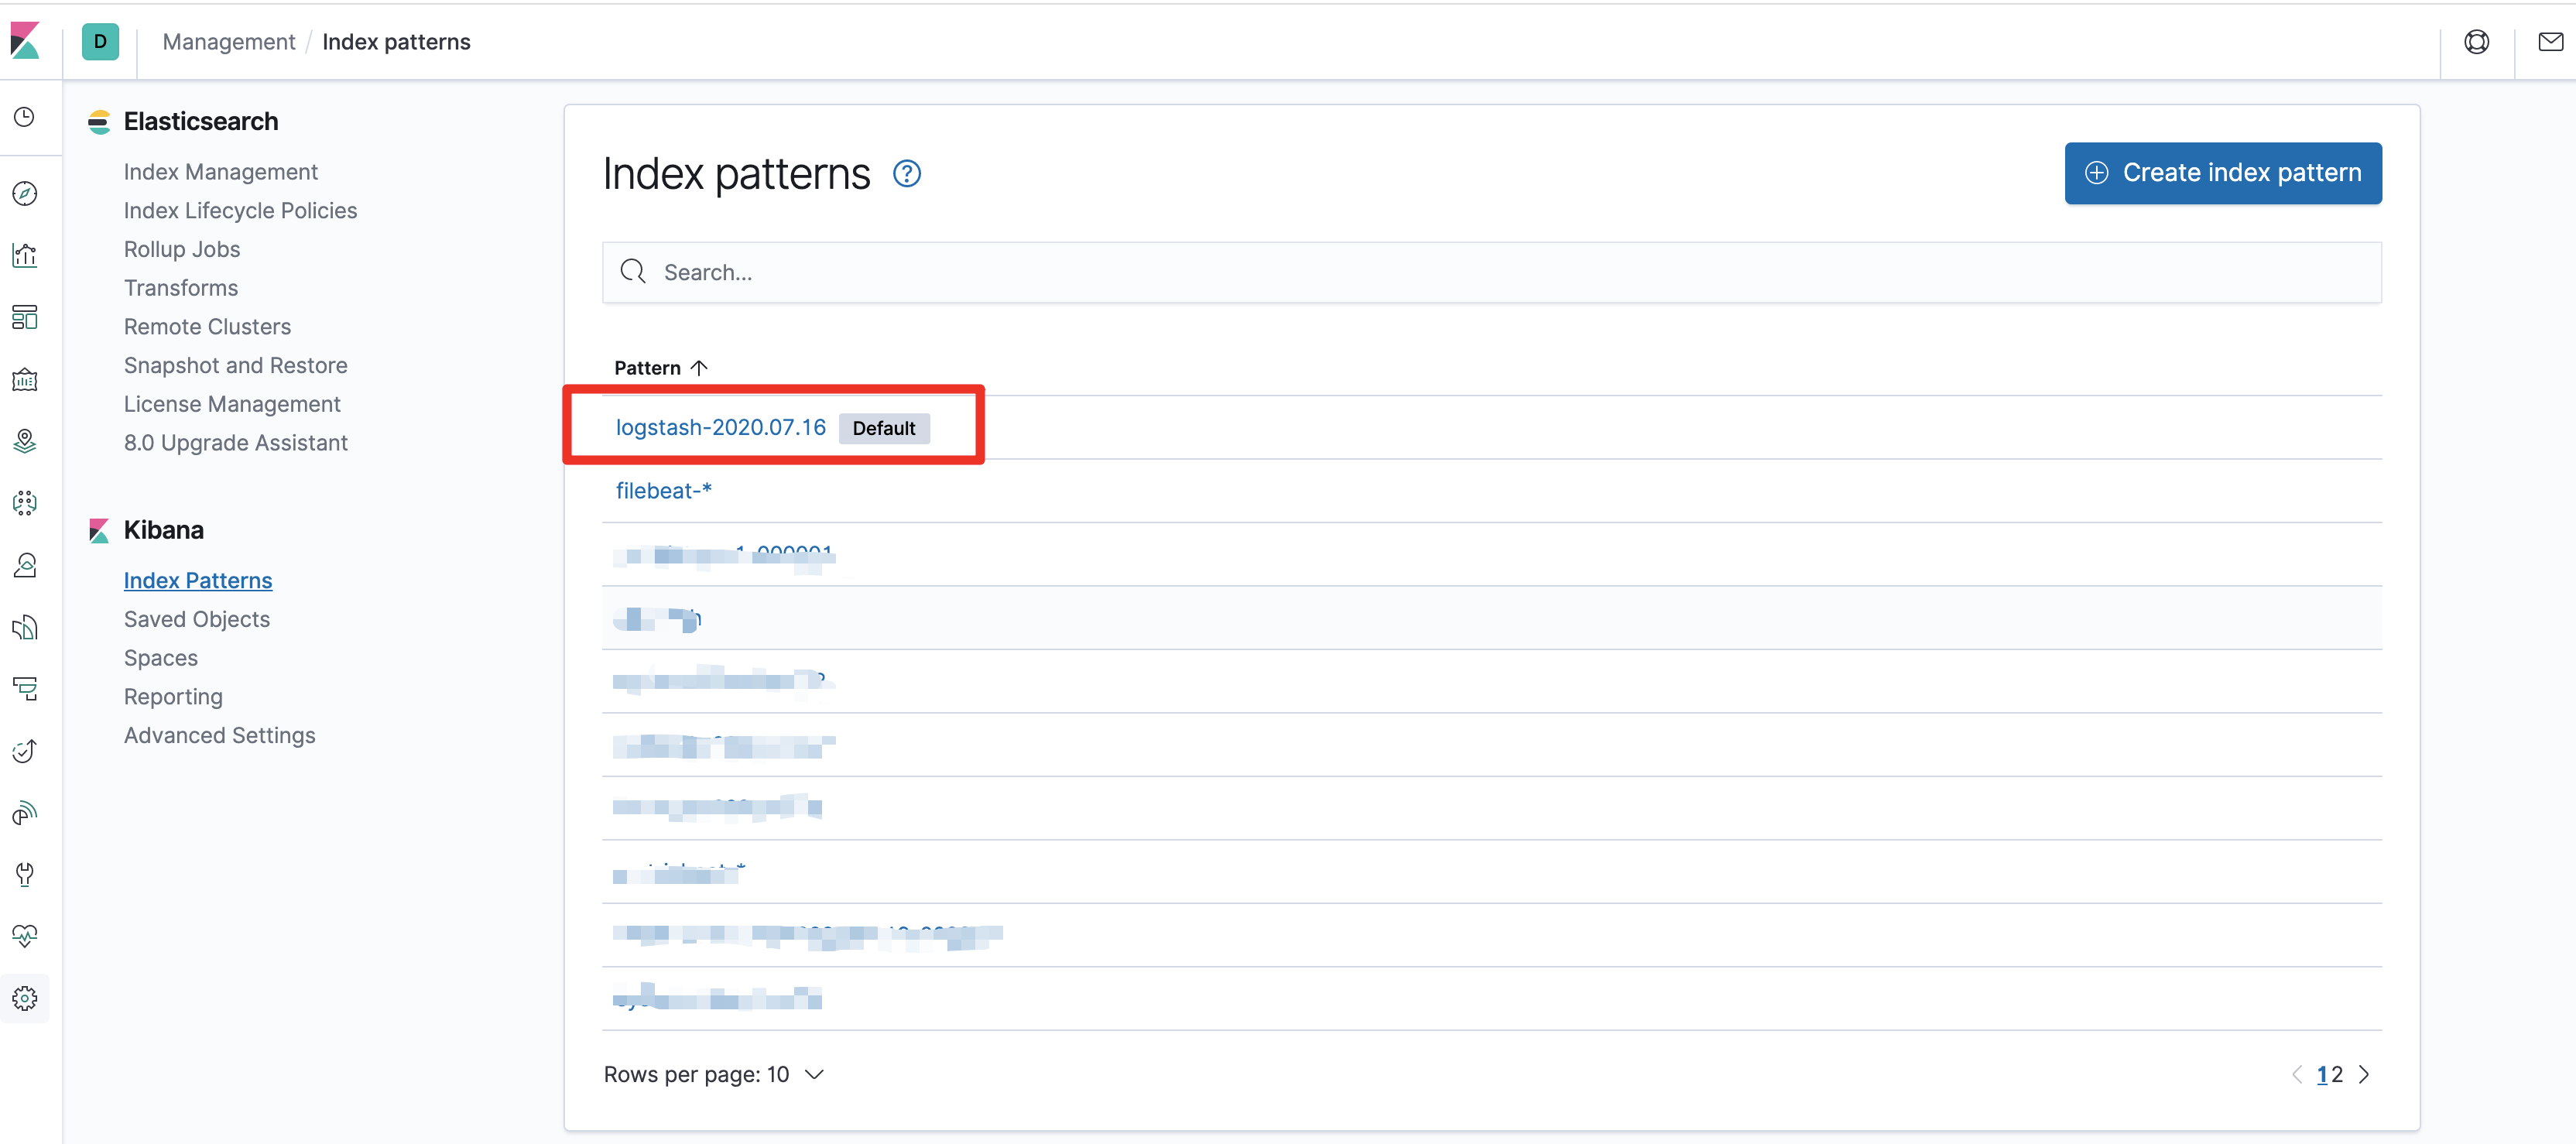Open Stack Monitoring heartbeat icon

coord(25,936)
